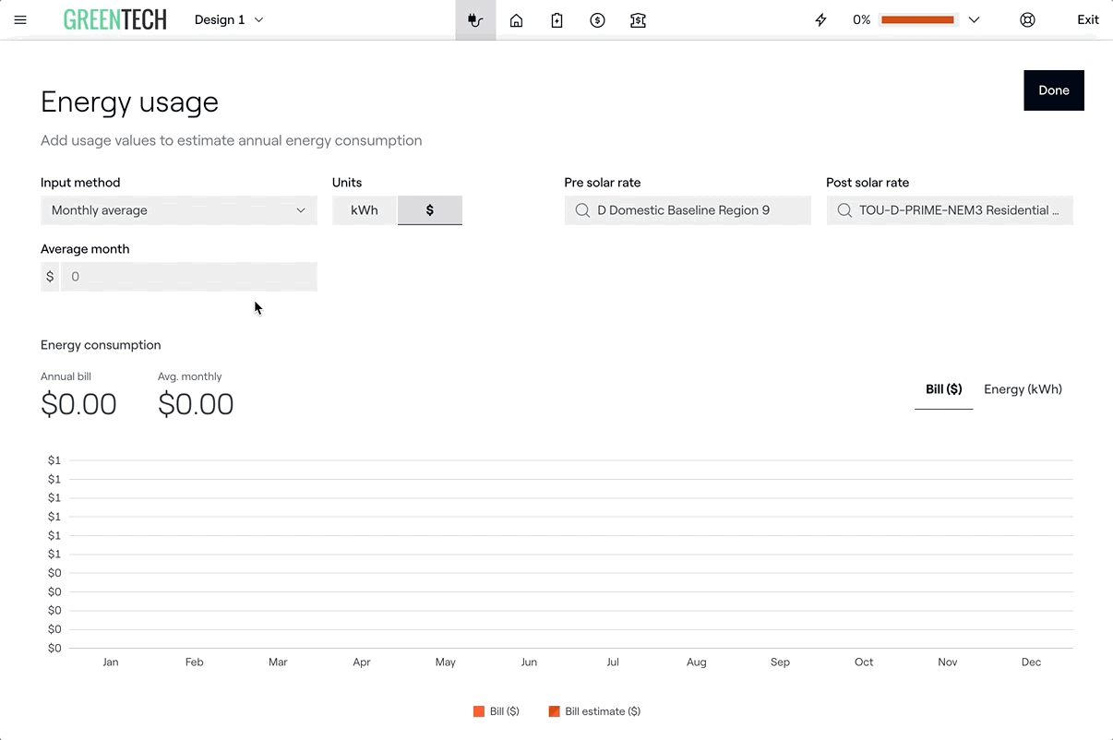This screenshot has height=740, width=1113.
Task: Open the help lifebuoy icon
Action: tap(1027, 19)
